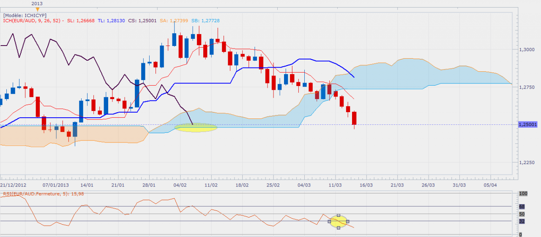This screenshot has width=541, height=237.
Task: Select the bottom handle of the RSI ellipse
Action: tap(338, 228)
